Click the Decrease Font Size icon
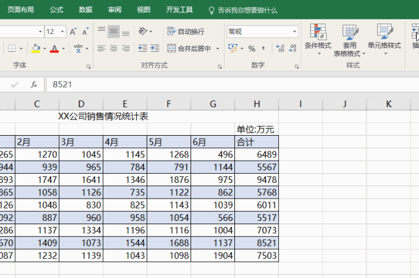The width and height of the screenshot is (419, 278). [x=85, y=31]
